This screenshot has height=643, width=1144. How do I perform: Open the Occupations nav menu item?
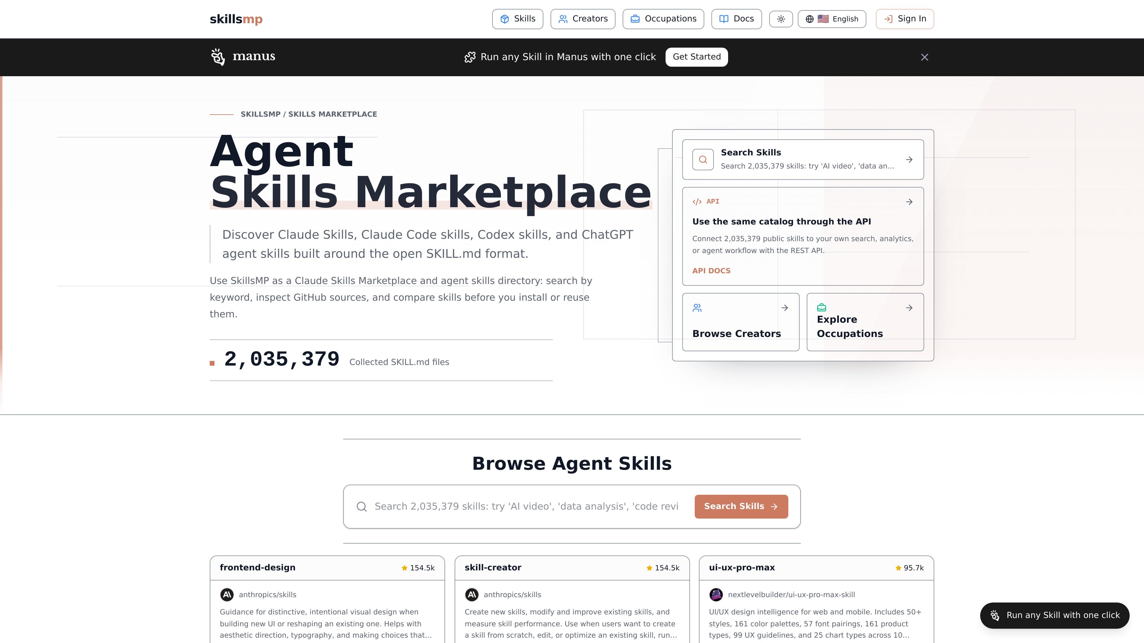click(663, 19)
